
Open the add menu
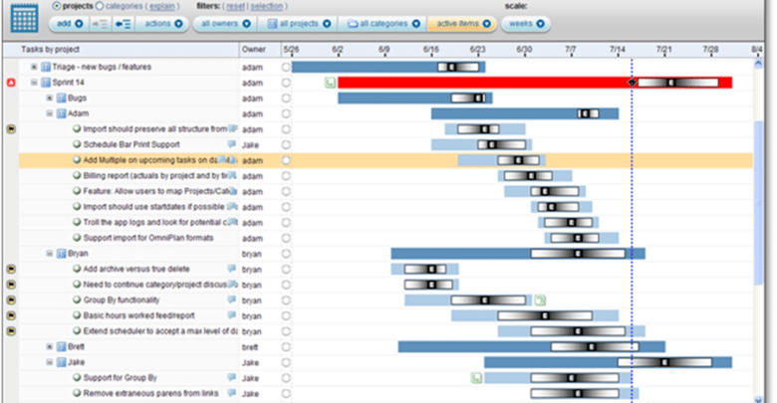pyautogui.click(x=69, y=24)
